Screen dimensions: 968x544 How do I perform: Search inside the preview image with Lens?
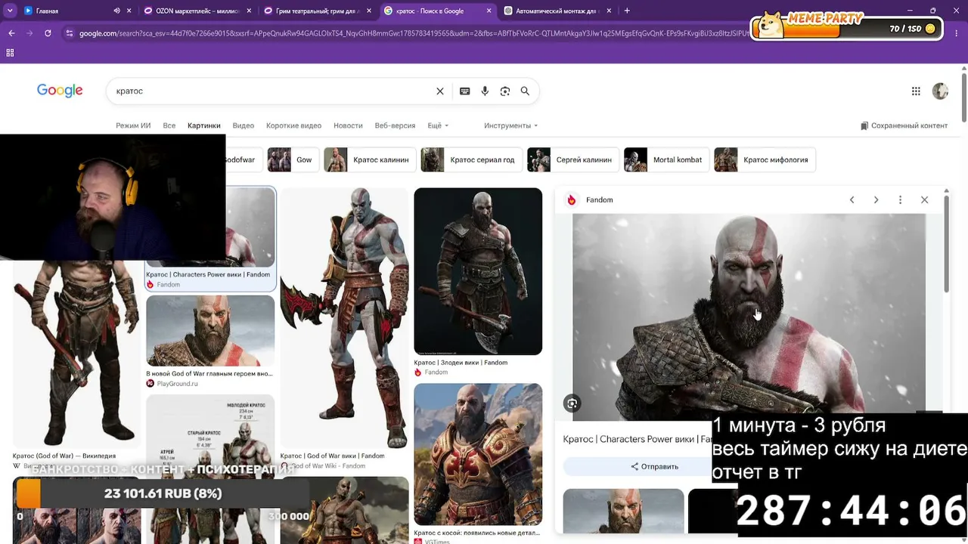pos(572,404)
